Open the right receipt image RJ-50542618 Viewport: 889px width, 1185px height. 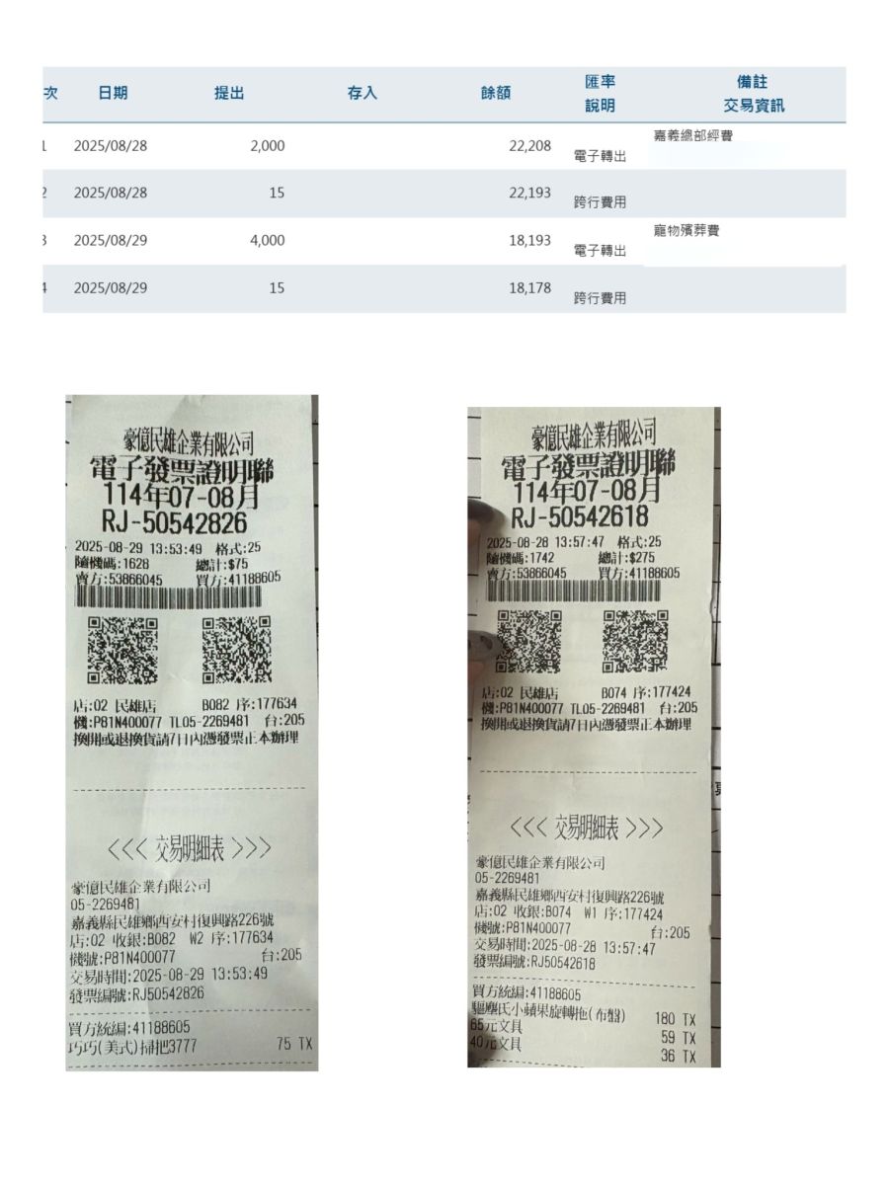pyautogui.click(x=594, y=737)
